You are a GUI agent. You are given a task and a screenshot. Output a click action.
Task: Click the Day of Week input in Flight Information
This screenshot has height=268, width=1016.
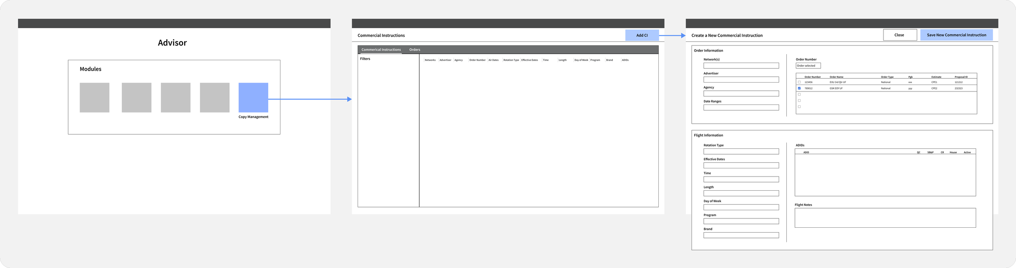(741, 207)
